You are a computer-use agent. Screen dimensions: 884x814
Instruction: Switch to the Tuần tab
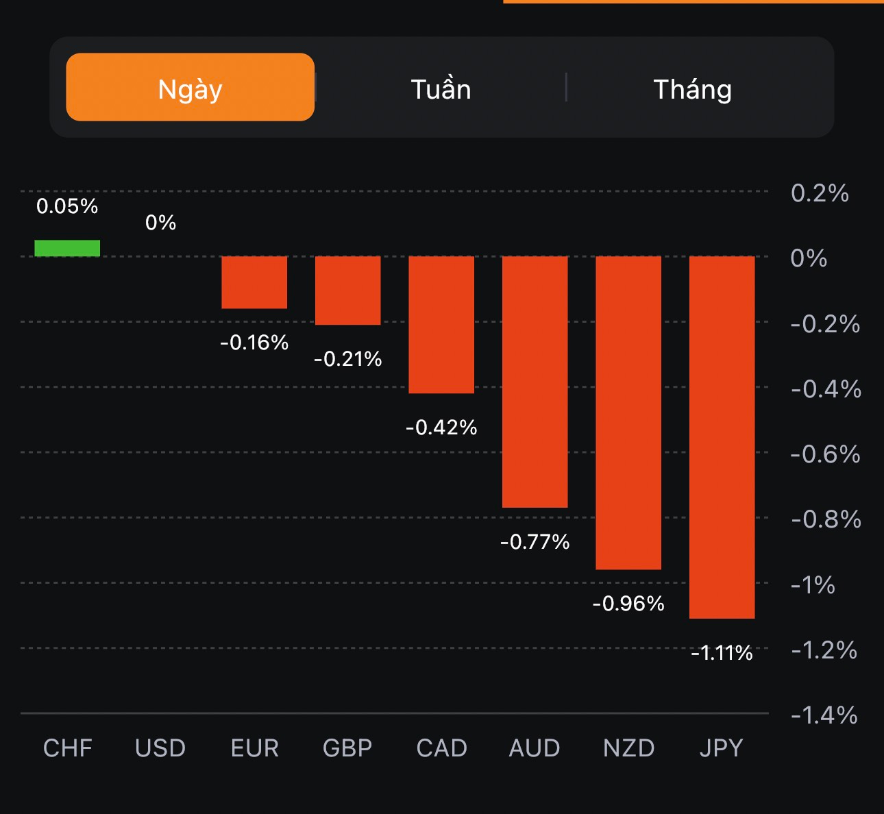click(x=441, y=89)
